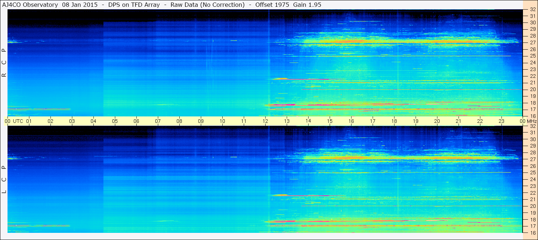538x240 pixels.
Task: Choose the 05 hour time marker
Action: tap(115, 121)
